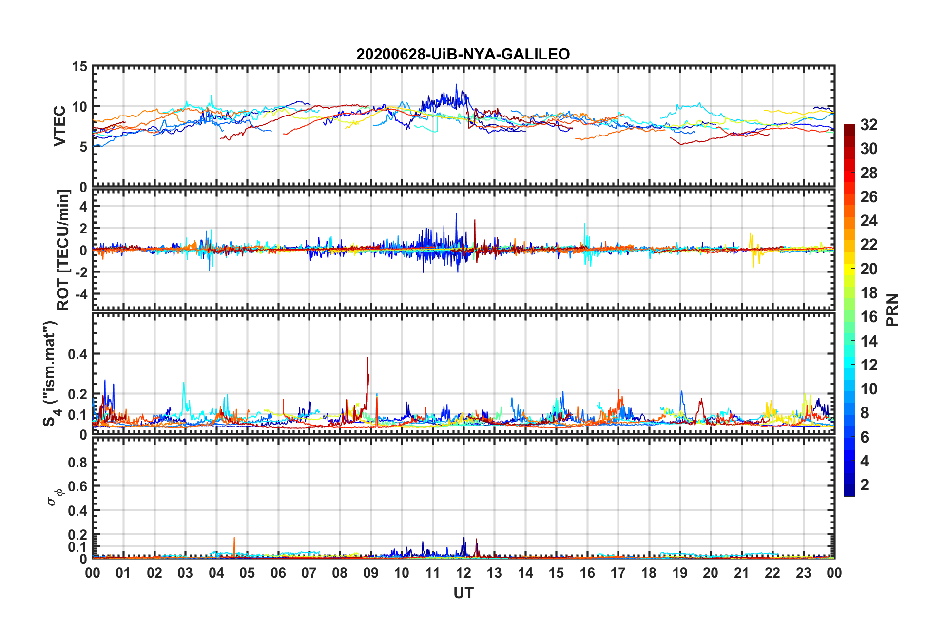The height and width of the screenshot is (620, 927).
Task: Click colorbar tick label 24
Action: 869,221
